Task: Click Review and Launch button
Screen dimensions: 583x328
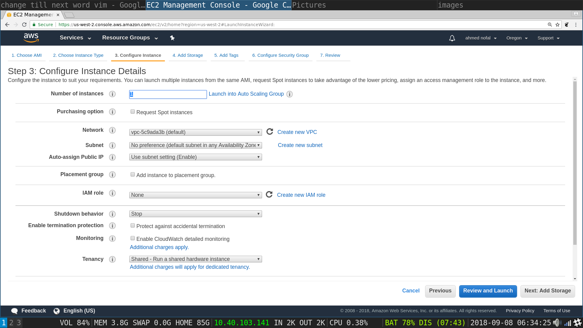Action: pos(488,291)
